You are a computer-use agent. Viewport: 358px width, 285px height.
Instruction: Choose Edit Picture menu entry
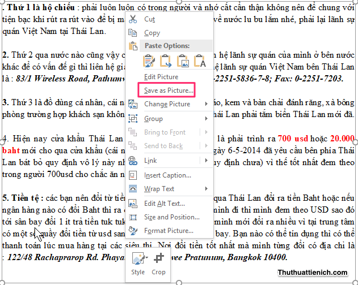[x=161, y=77]
